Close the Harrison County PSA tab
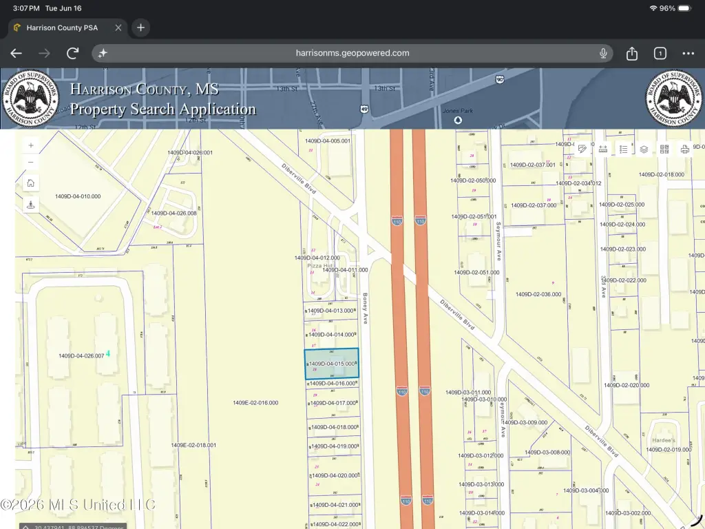 [118, 28]
